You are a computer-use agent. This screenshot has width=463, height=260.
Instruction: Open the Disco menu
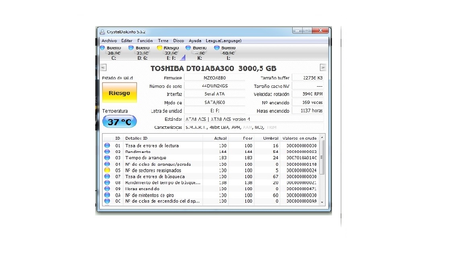point(178,41)
